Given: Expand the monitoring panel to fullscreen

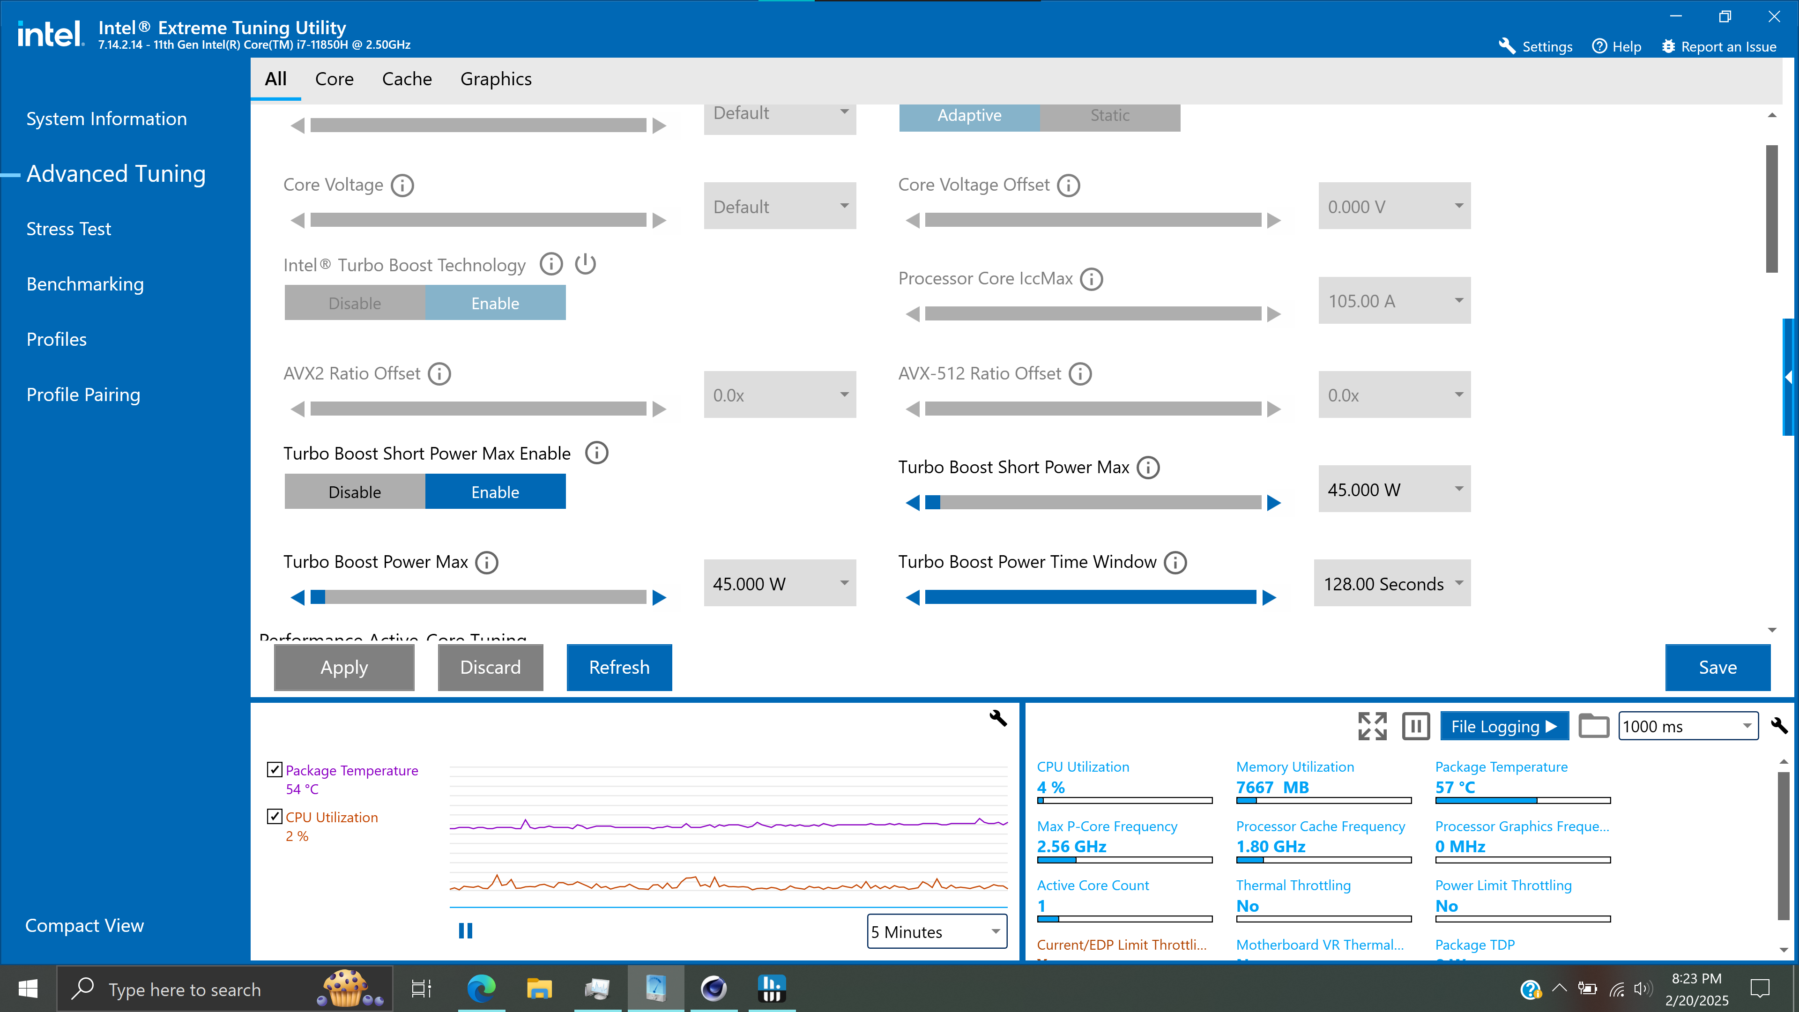Looking at the screenshot, I should 1372,726.
